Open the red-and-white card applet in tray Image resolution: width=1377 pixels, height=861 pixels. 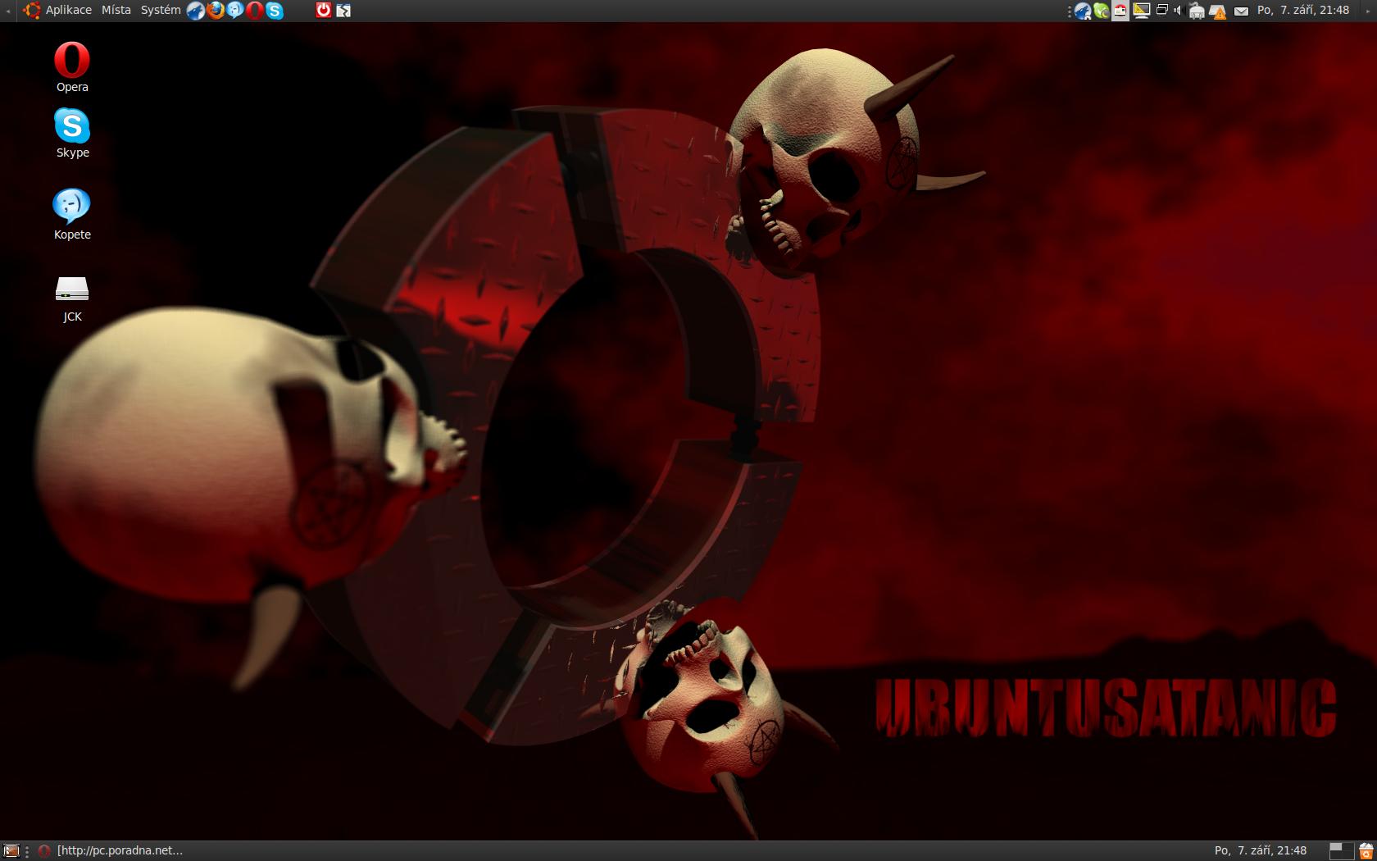click(x=1120, y=11)
